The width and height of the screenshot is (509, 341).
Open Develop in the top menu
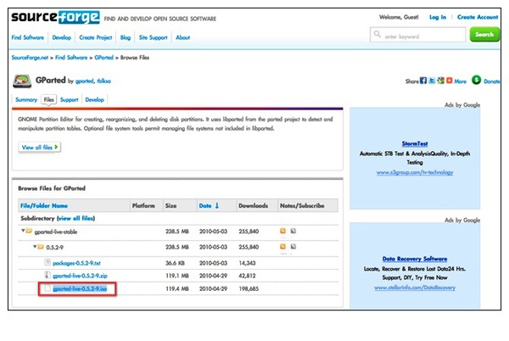[61, 37]
